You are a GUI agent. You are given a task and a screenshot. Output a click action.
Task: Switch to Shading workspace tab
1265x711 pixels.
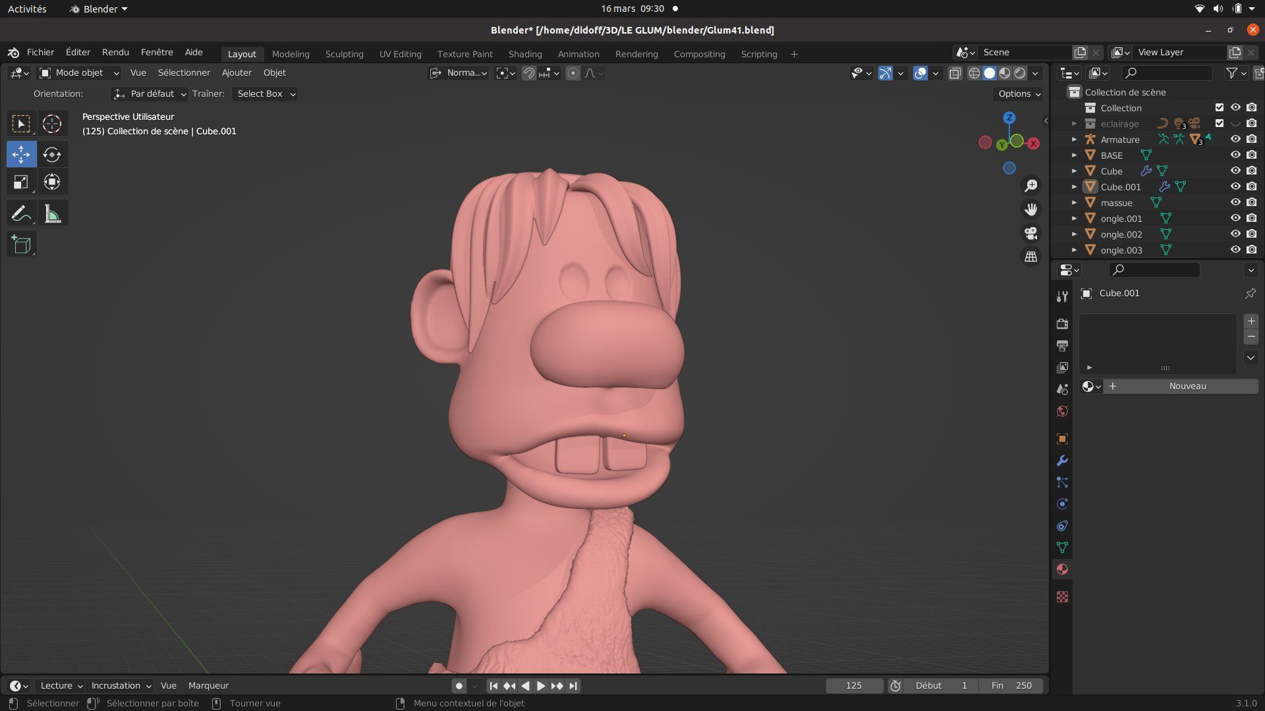(525, 54)
